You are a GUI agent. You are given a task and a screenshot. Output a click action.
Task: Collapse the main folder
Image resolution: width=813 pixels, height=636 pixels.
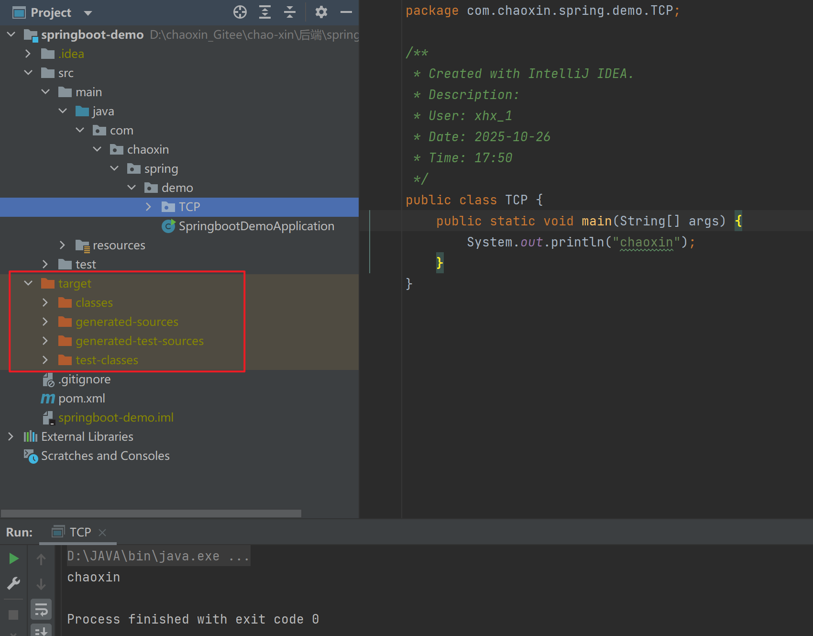pos(45,92)
